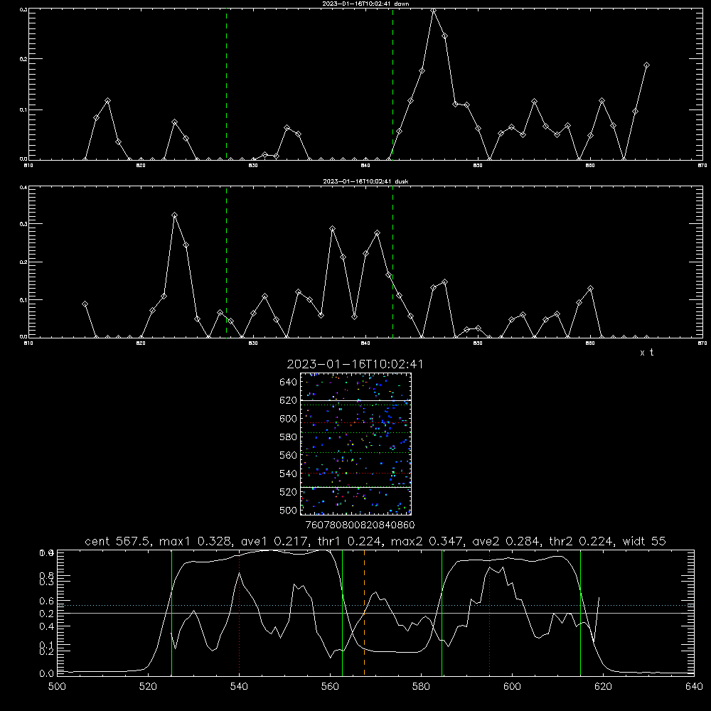Screen dimensions: 711x711
Task: Click the '580' x-axis label of bottom plot
Action: (421, 687)
